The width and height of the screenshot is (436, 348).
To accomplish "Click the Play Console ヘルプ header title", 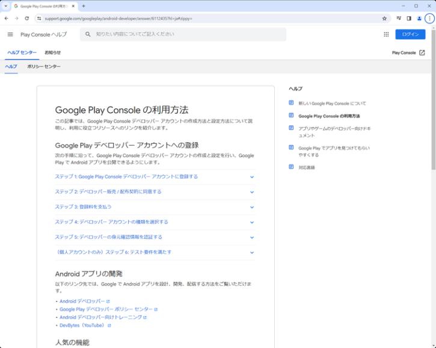I will point(44,34).
